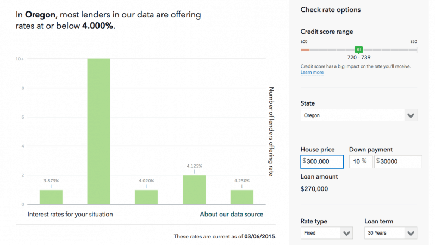Click the slider track near 850

413,50
